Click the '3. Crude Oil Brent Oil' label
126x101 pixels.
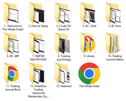64,28
